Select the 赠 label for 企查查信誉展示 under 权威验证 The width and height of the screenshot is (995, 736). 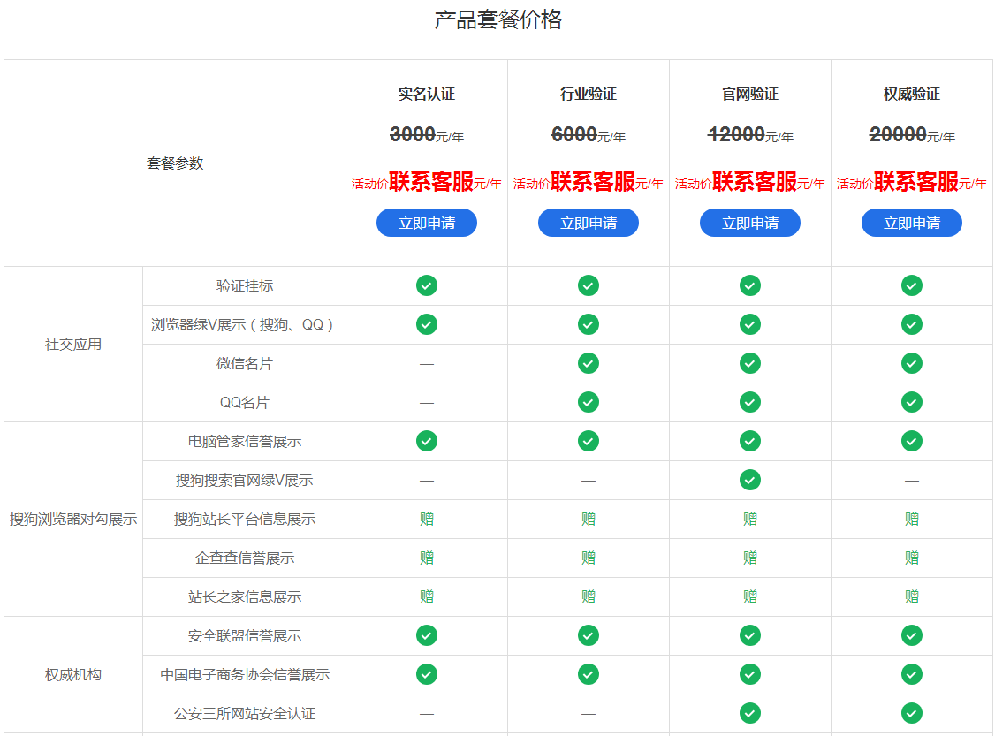(x=911, y=558)
